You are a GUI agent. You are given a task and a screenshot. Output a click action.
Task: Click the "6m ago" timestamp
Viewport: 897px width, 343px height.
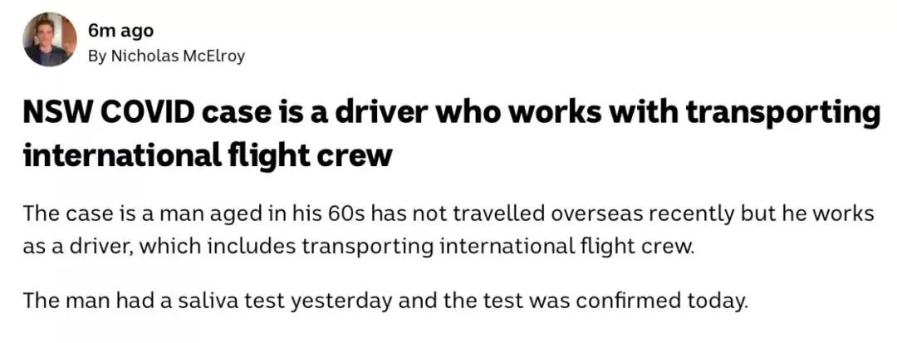coord(120,31)
